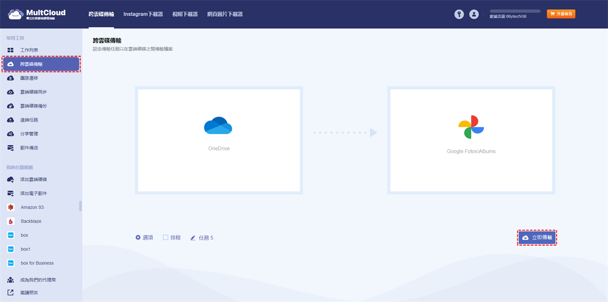Open 雲端硬碟備份 sidebar entry
Viewport: 608px width, 302px height.
tap(33, 106)
